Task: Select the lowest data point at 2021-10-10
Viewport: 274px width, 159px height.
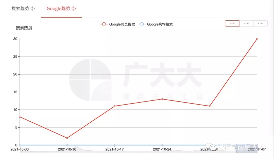Action: coord(67,137)
